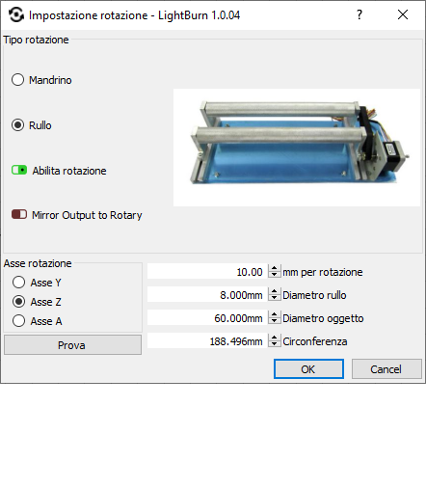The width and height of the screenshot is (426, 487).
Task: Click the roller rotary device image
Action: pyautogui.click(x=297, y=148)
